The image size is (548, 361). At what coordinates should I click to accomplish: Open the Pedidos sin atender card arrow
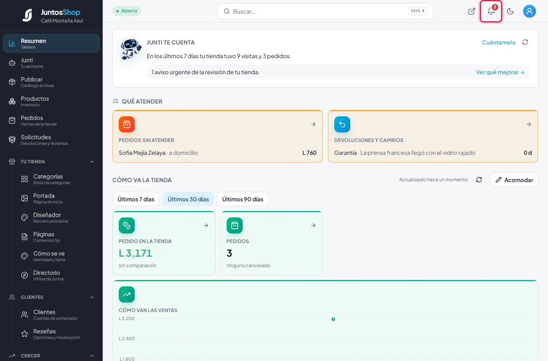point(313,124)
